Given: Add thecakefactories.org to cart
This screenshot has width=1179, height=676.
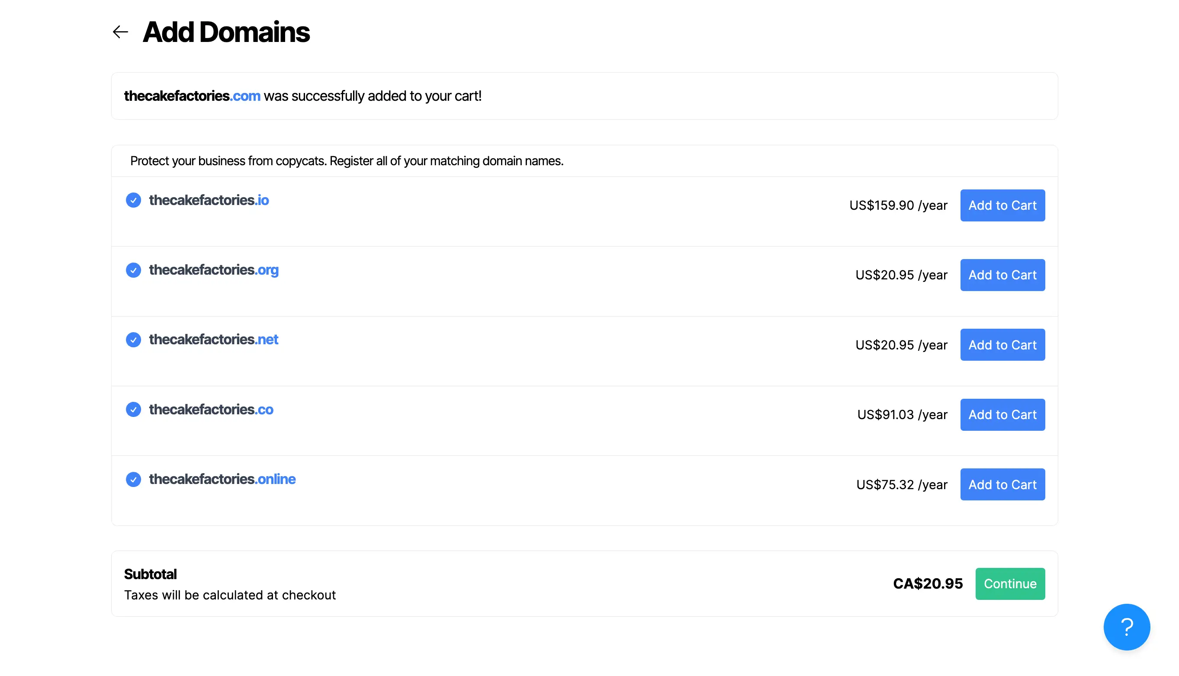Looking at the screenshot, I should tap(1002, 275).
